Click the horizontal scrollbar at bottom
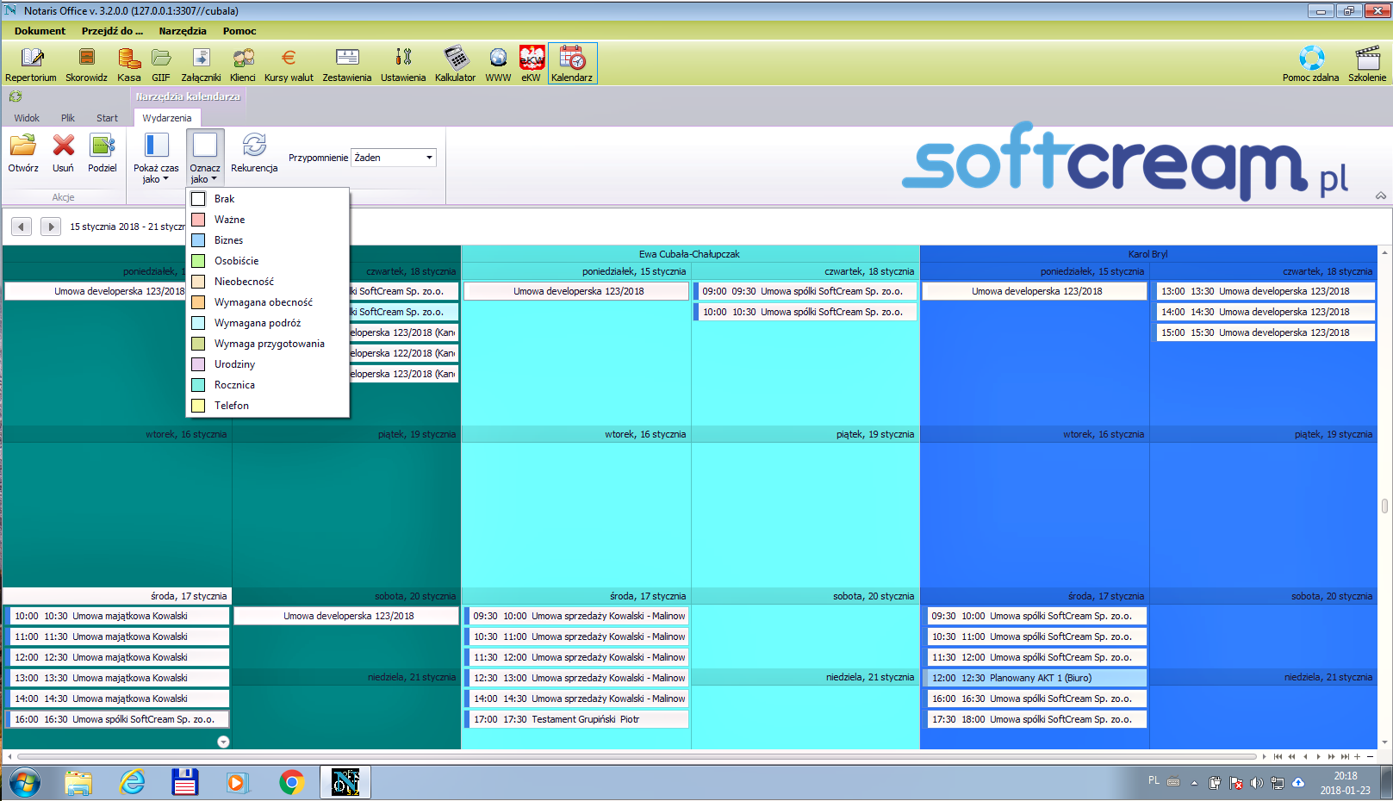 point(637,756)
